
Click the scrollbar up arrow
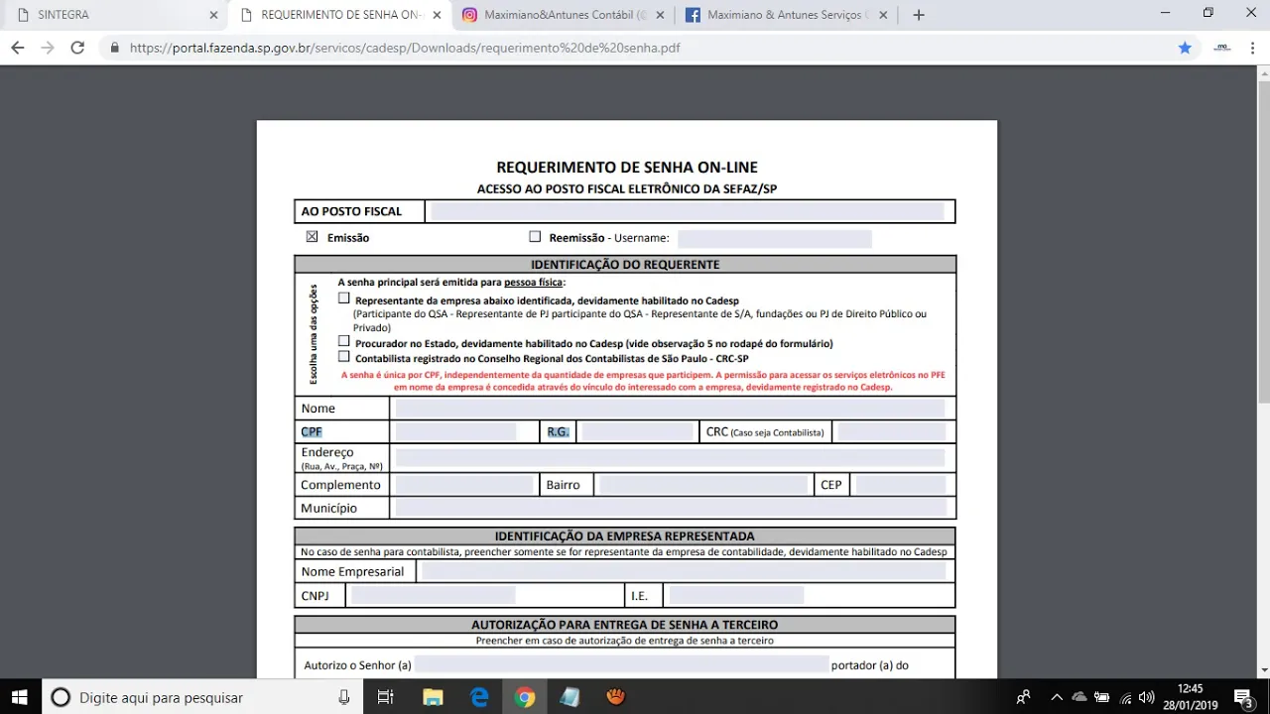(1263, 73)
